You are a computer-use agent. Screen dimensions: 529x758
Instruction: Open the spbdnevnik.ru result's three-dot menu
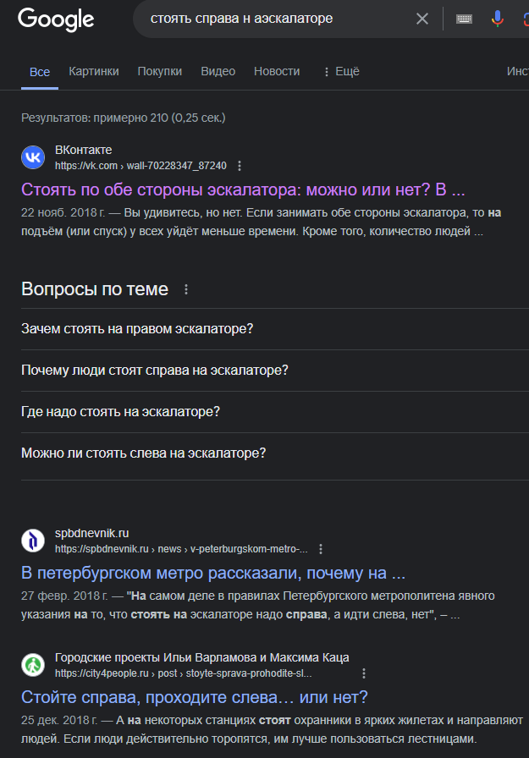pos(321,549)
